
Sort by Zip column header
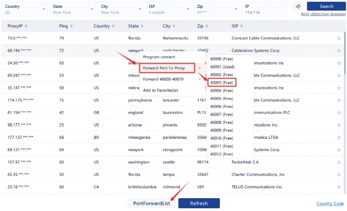tap(207, 26)
